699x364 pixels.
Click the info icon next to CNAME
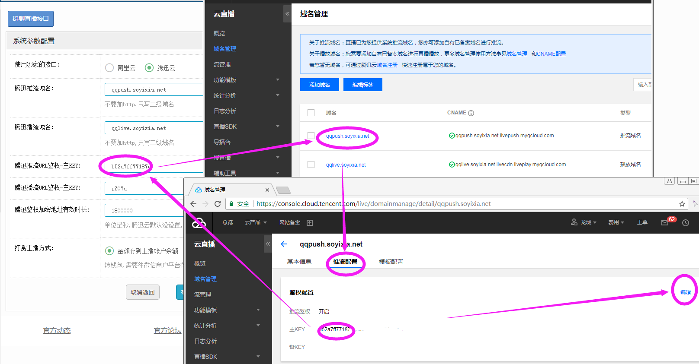tap(471, 113)
